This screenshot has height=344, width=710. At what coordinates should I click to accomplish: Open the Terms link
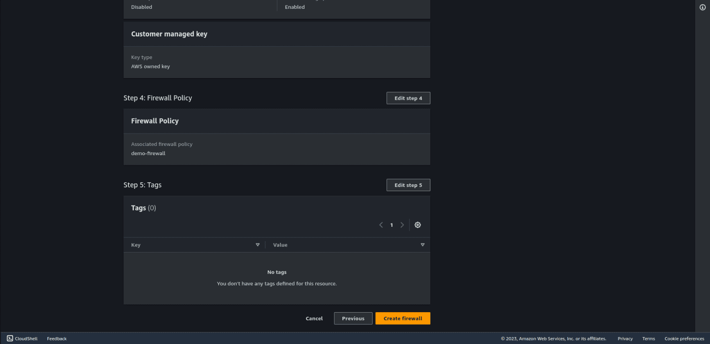pyautogui.click(x=649, y=338)
